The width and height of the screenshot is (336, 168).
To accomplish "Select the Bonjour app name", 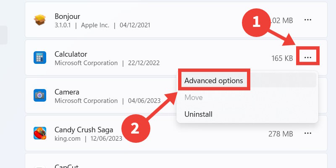I will [x=67, y=16].
